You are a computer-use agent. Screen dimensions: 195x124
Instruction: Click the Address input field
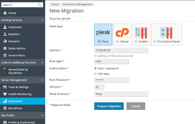click(x=121, y=50)
